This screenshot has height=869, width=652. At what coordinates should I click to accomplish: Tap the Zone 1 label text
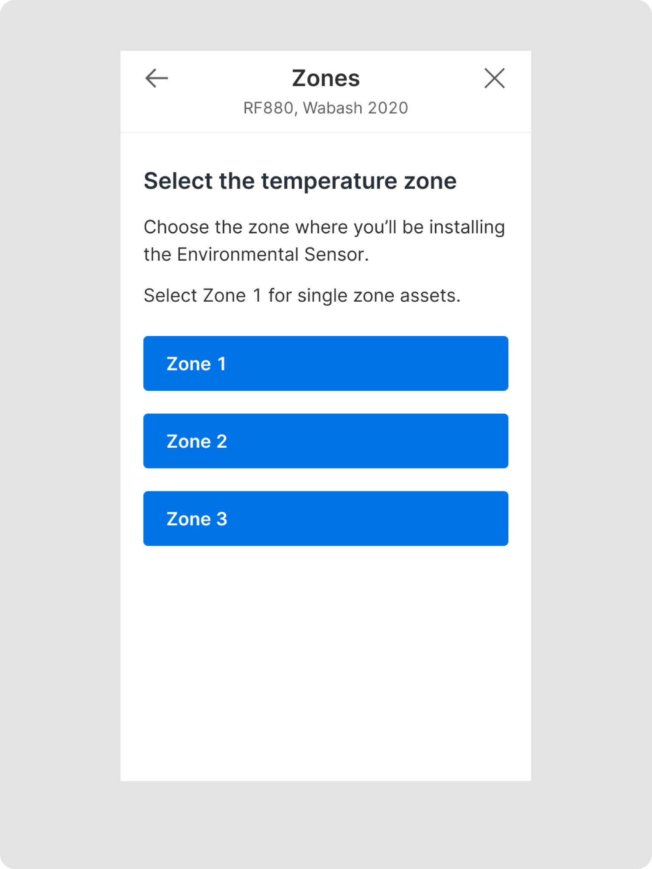(196, 364)
